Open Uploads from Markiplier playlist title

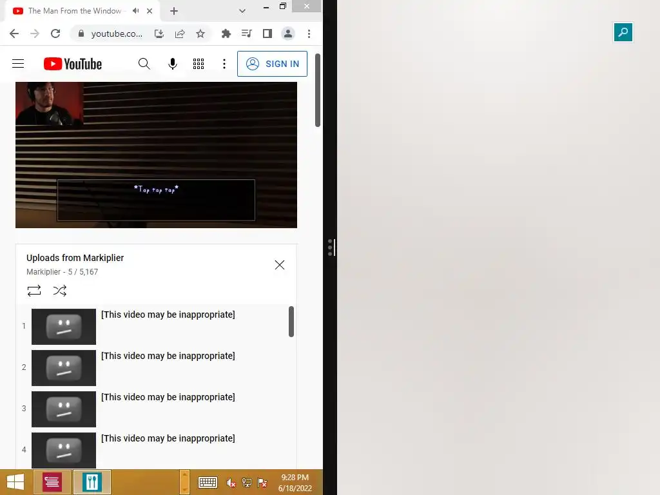pyautogui.click(x=75, y=258)
